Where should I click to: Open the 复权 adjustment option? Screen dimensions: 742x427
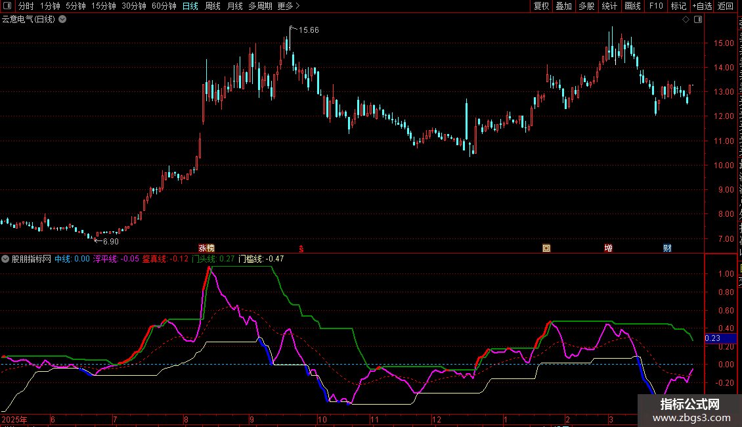coord(541,6)
